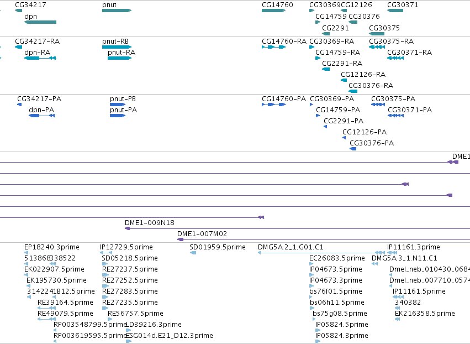Select the EK022907.5prime label
The width and height of the screenshot is (470, 344).
point(54,269)
